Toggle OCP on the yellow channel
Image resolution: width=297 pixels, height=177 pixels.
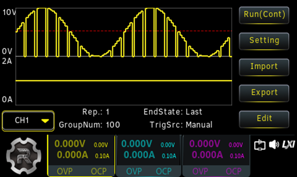click(99, 171)
